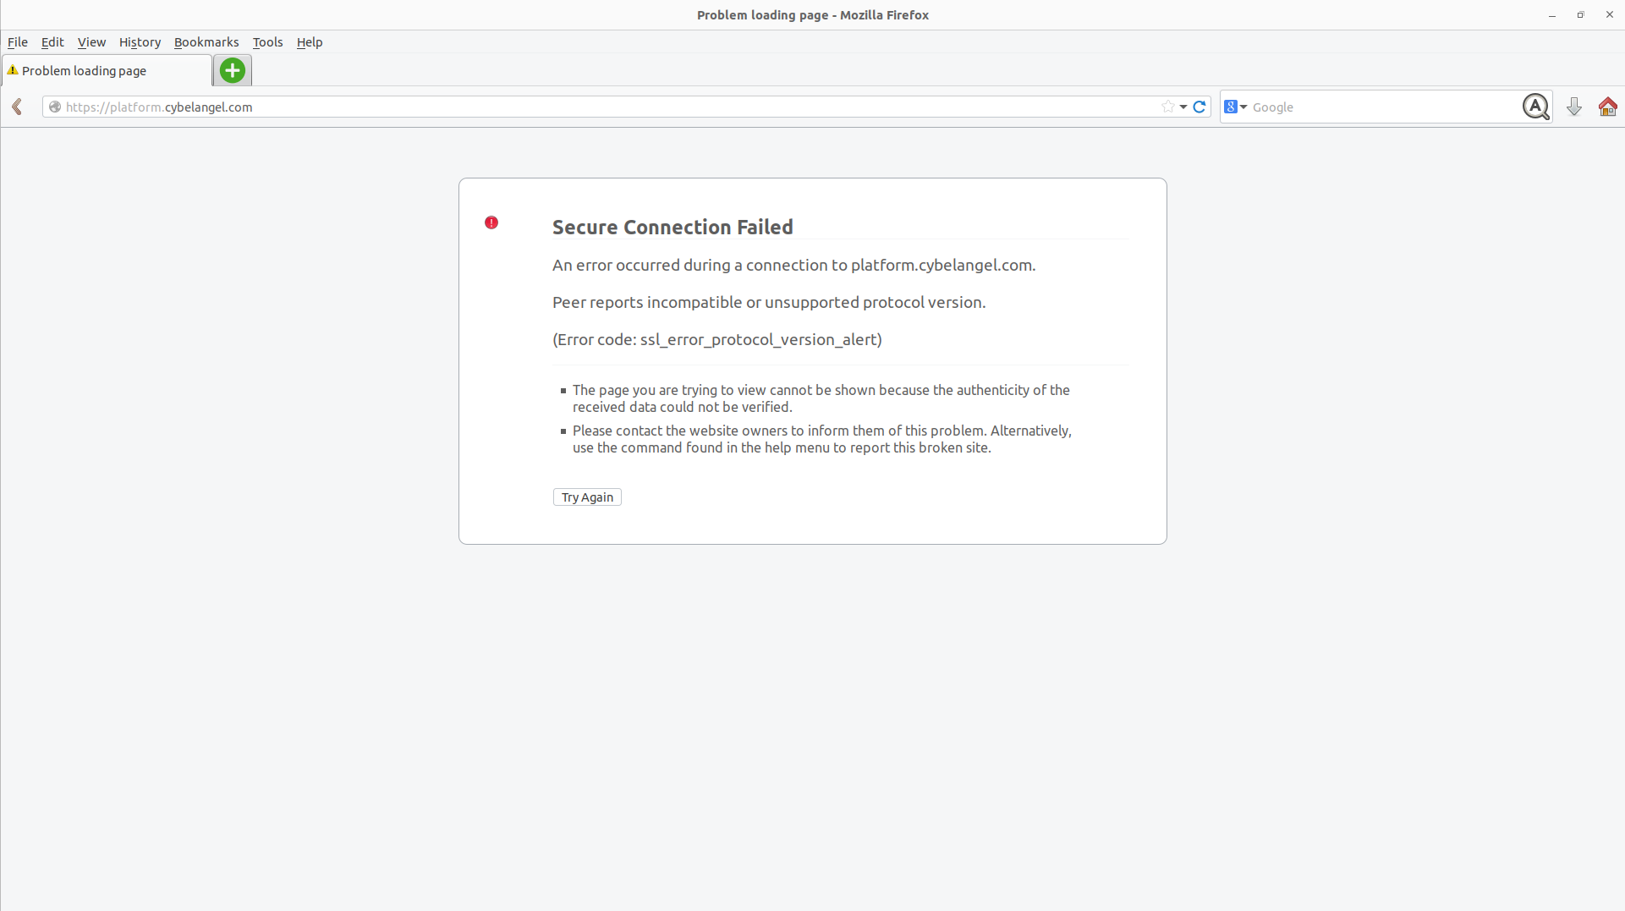This screenshot has height=911, width=1625.
Task: Close the Firefox window
Action: pos(1609,15)
